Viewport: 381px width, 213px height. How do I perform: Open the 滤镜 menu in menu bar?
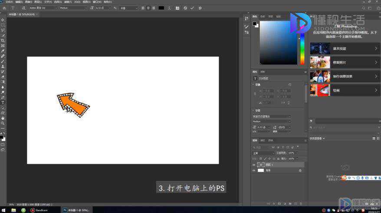68,2
